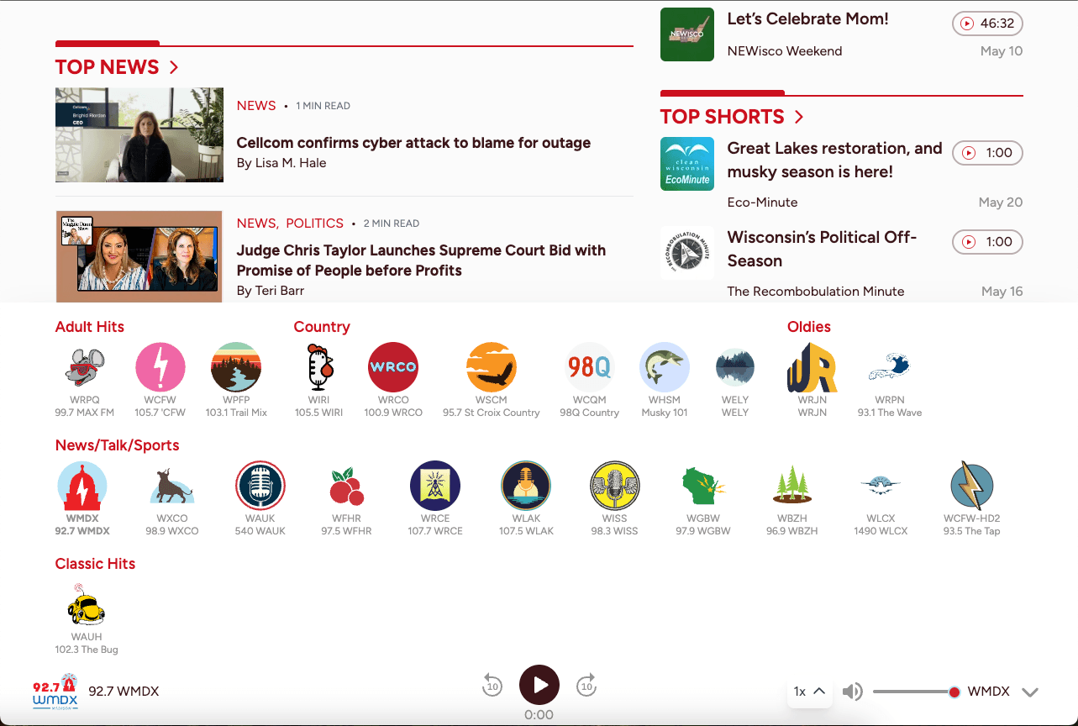Open WLAK 107.5 station icon

coord(526,486)
